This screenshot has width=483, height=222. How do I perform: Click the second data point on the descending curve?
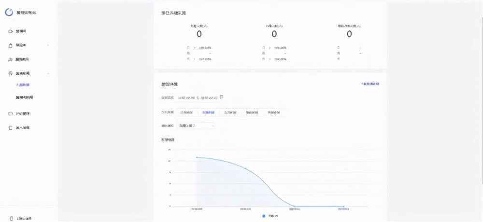click(x=245, y=169)
